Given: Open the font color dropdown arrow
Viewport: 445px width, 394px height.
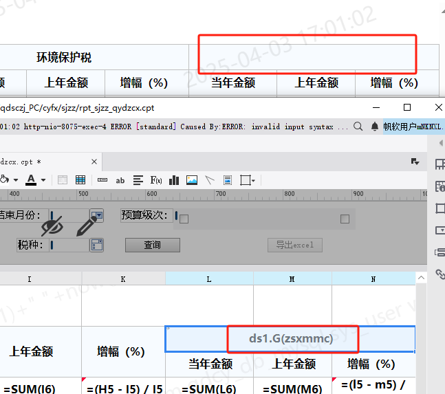Looking at the screenshot, I should point(43,180).
